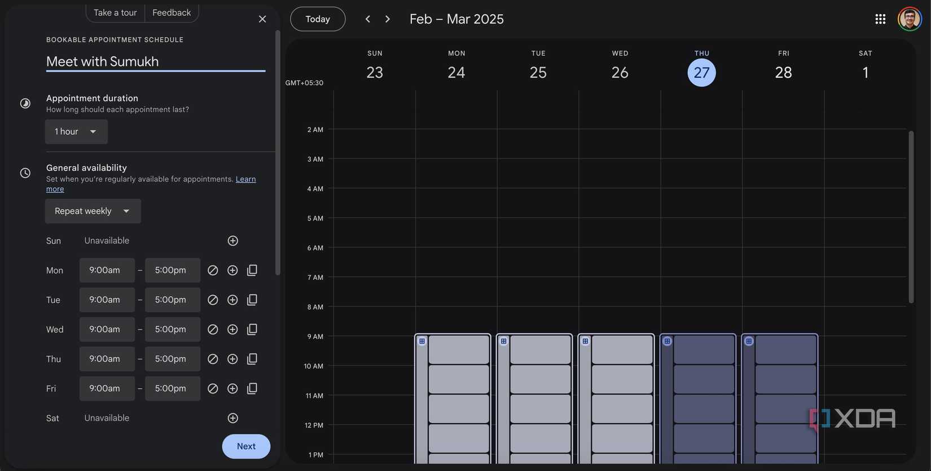Mark Tuesday as unavailable
The image size is (931, 471).
(x=213, y=300)
